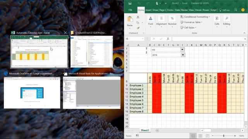Click the Cut scissors icon
The height and width of the screenshot is (139, 248).
click(138, 17)
